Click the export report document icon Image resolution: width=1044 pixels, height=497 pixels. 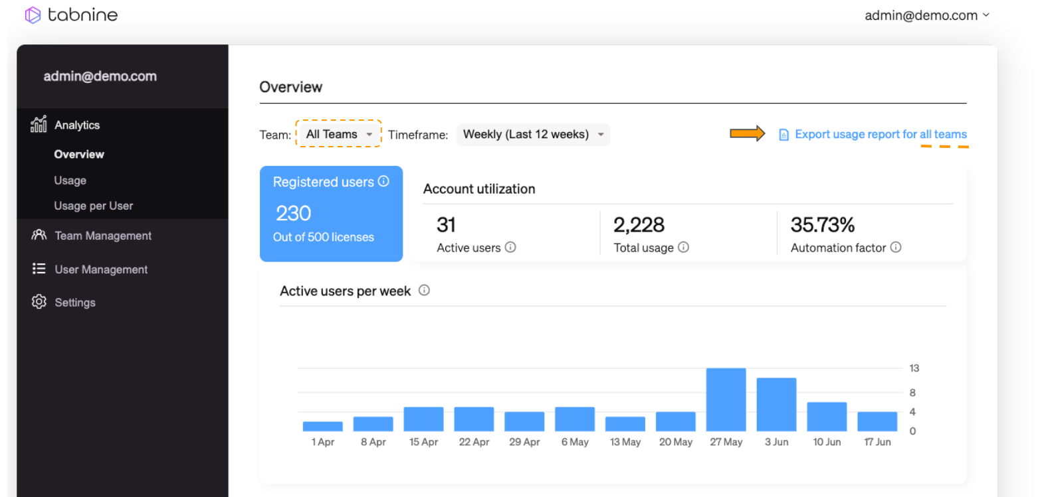click(x=783, y=135)
